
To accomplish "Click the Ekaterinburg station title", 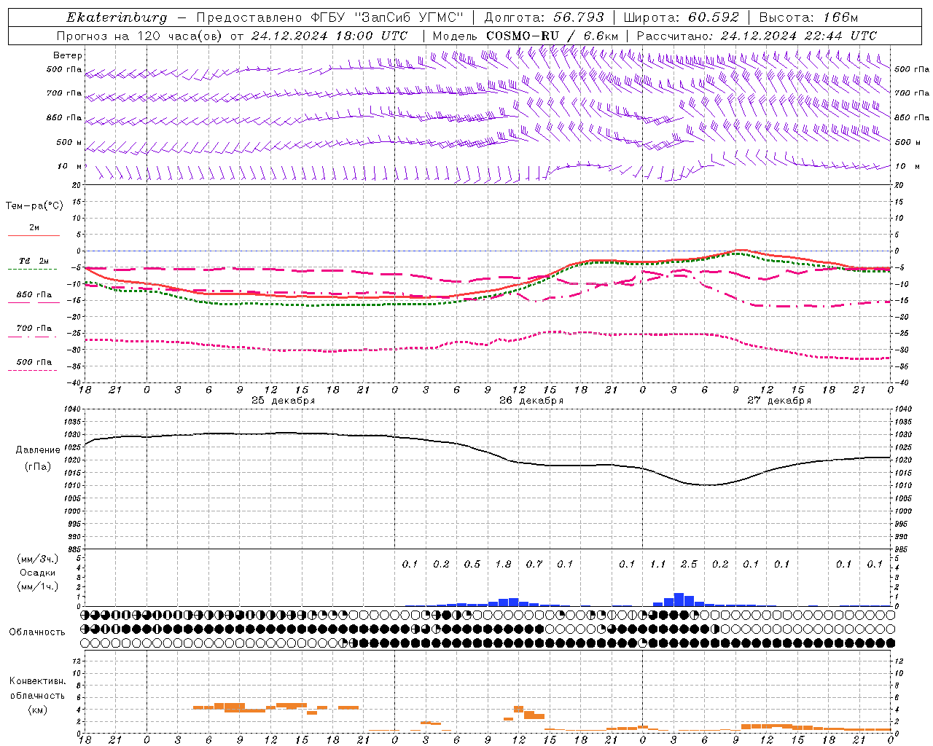I will (x=117, y=17).
